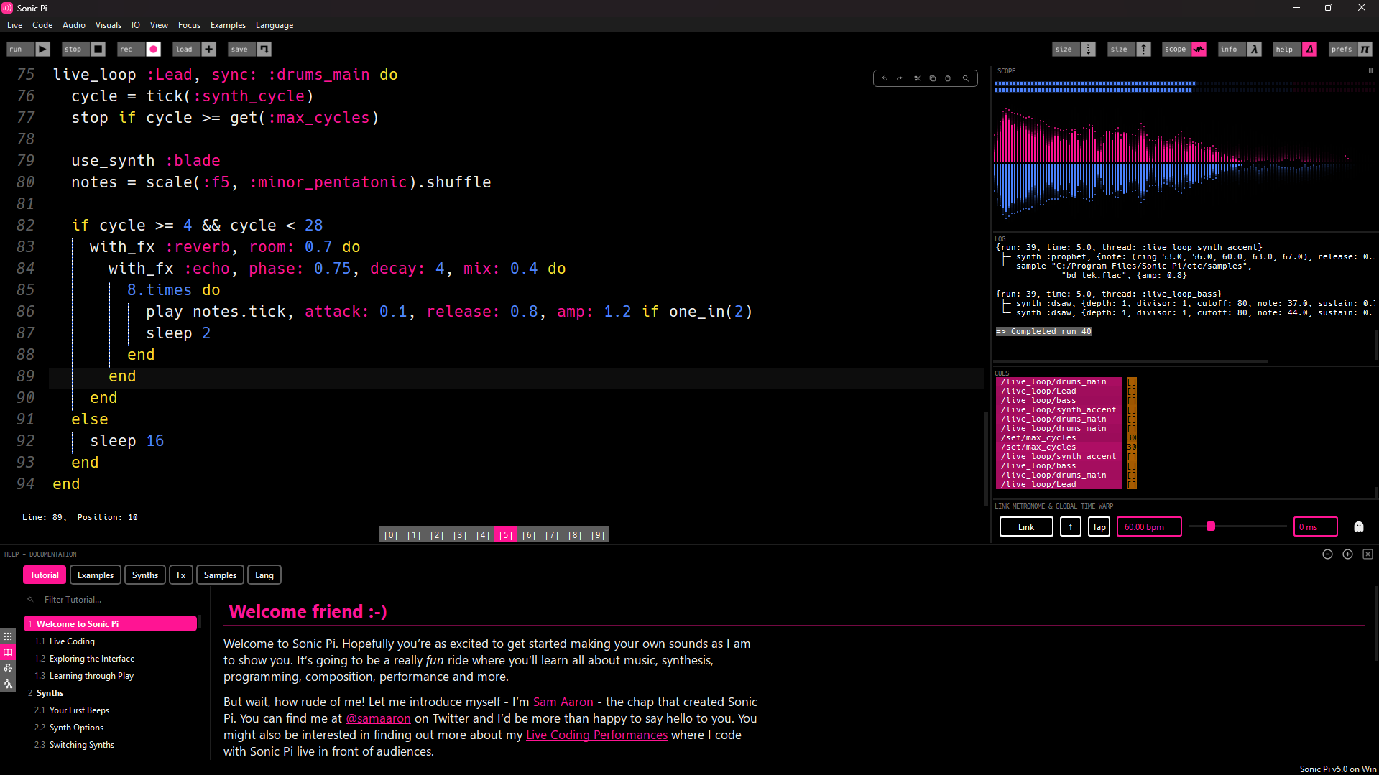Click the copy icon in editor toolbar
1379x775 pixels.
(x=933, y=78)
